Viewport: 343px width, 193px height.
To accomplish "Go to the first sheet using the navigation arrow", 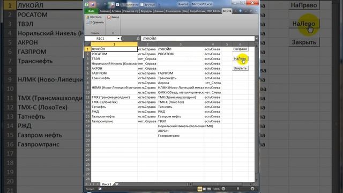I will click(x=87, y=184).
